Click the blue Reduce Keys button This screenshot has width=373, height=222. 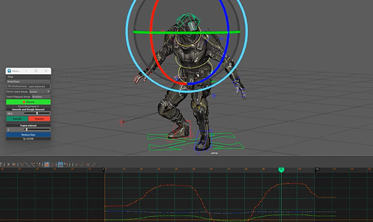click(x=28, y=134)
